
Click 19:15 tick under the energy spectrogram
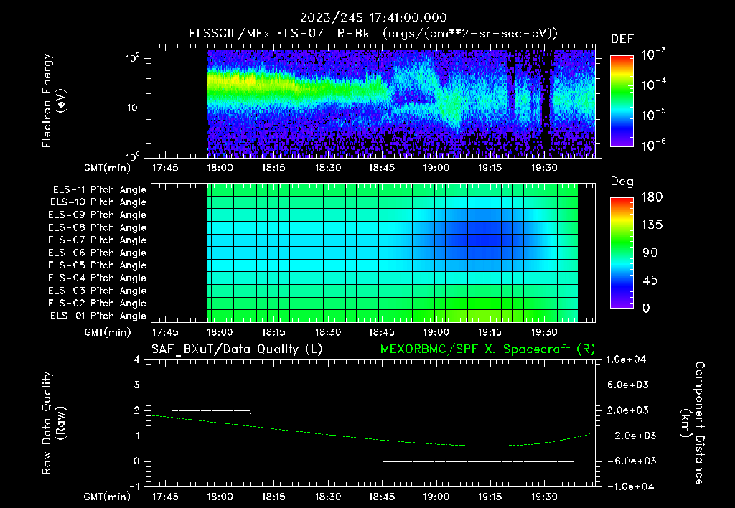pos(490,168)
